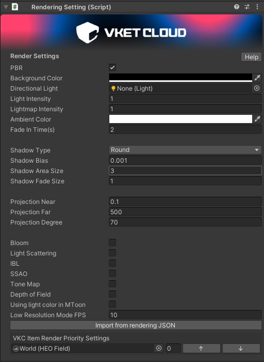Open the component preset sliders icon

pos(247,7)
